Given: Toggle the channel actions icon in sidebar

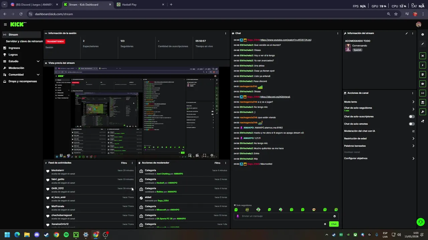Looking at the screenshot, I should pyautogui.click(x=423, y=102).
